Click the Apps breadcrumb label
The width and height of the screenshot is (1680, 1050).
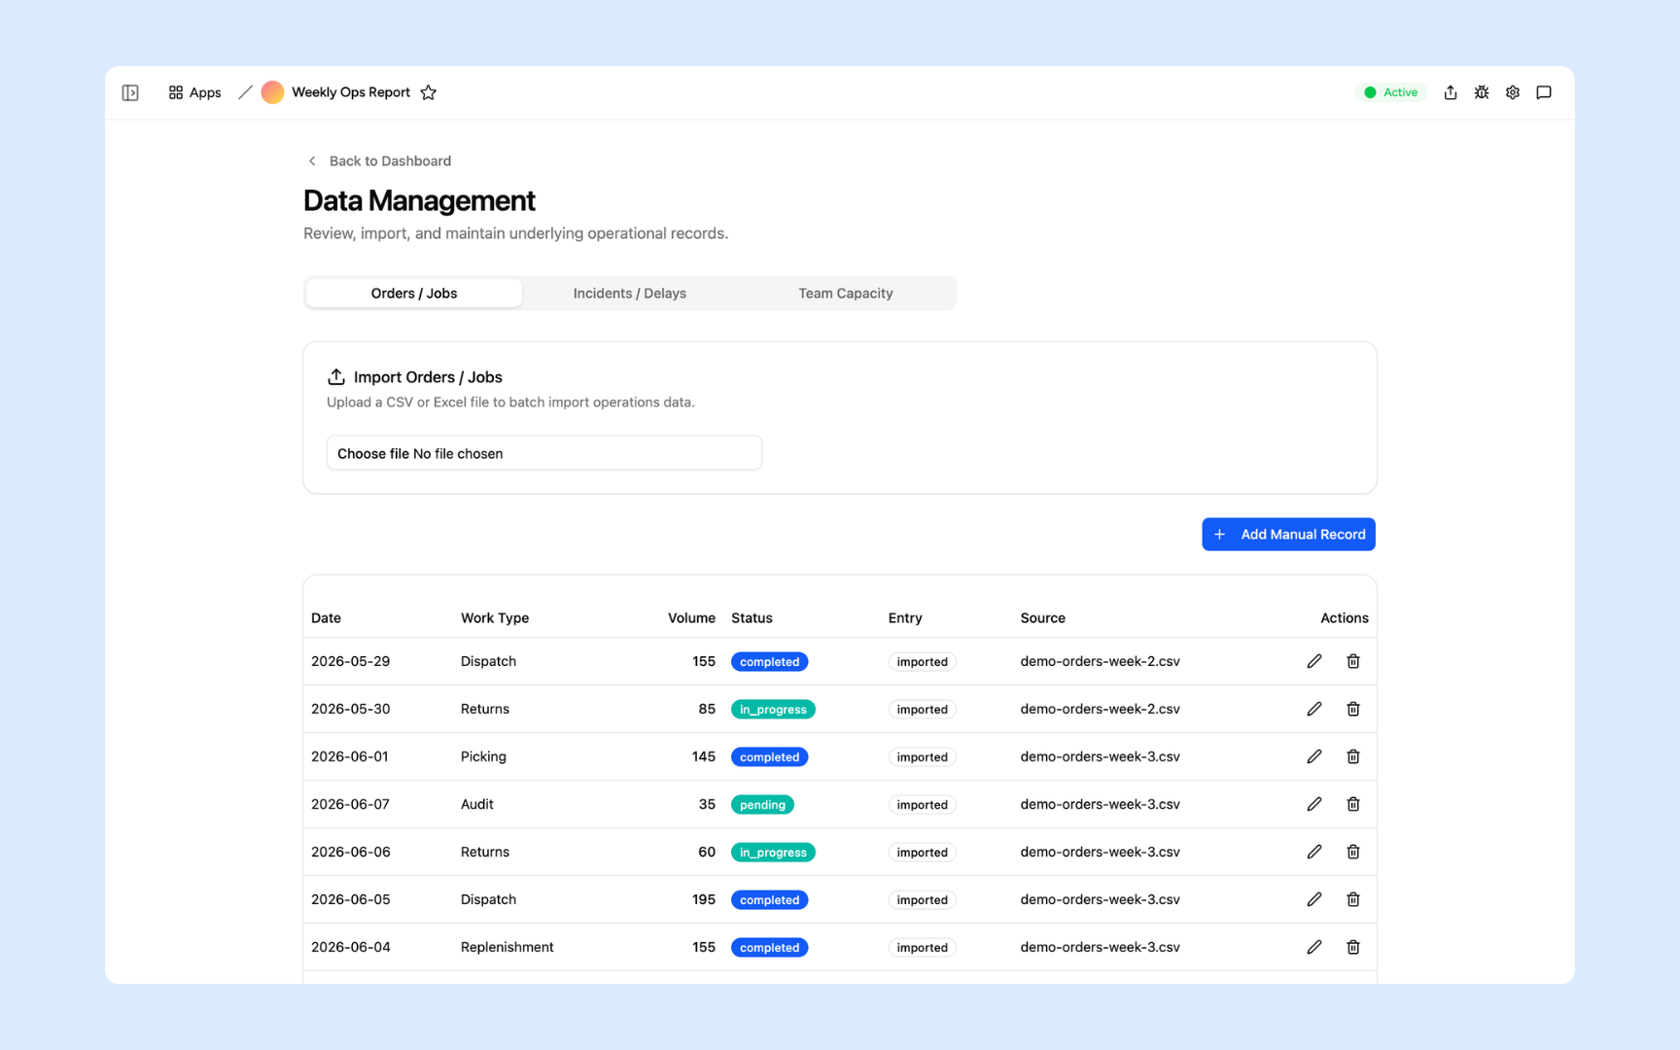click(x=205, y=92)
